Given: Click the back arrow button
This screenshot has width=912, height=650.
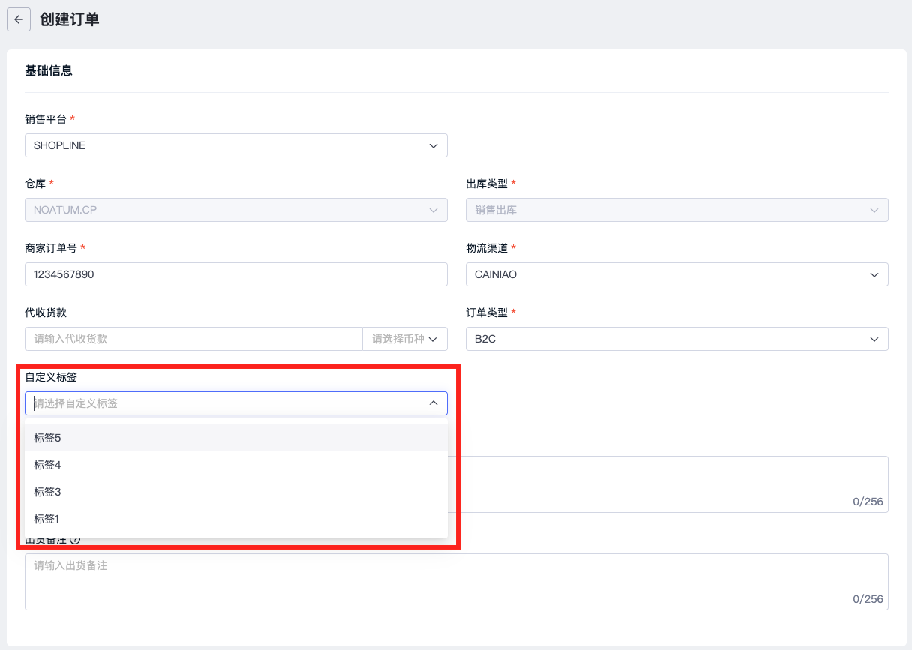Looking at the screenshot, I should click(19, 19).
